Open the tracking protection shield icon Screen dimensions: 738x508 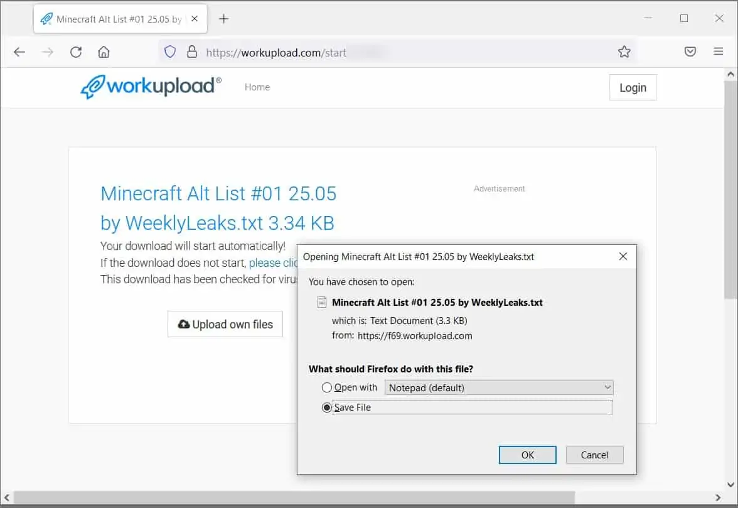(x=170, y=52)
